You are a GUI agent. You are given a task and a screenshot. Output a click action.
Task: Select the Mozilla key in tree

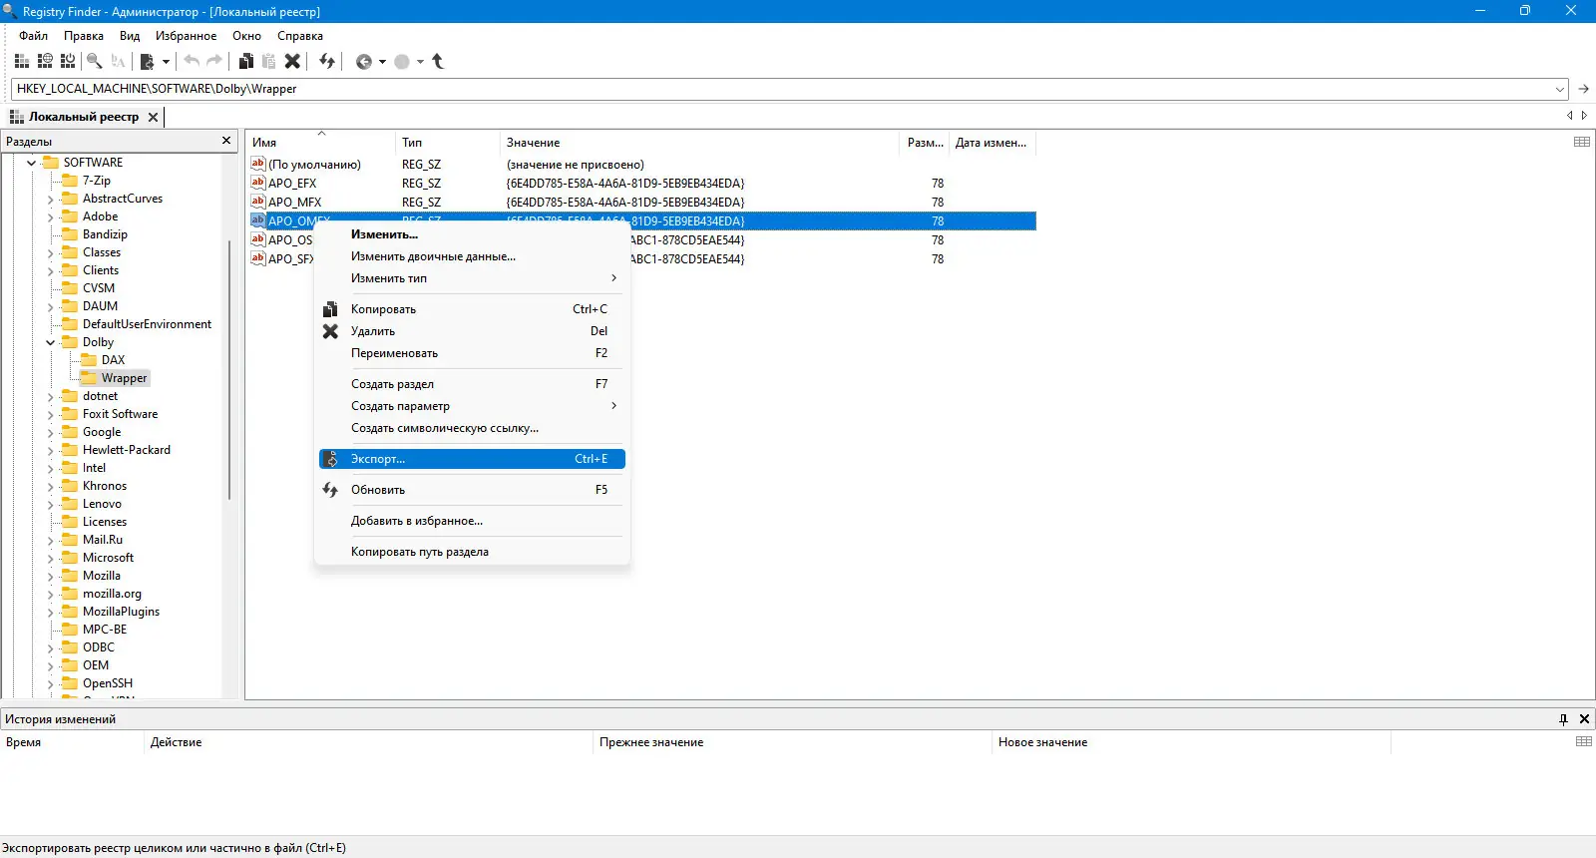pos(102,576)
